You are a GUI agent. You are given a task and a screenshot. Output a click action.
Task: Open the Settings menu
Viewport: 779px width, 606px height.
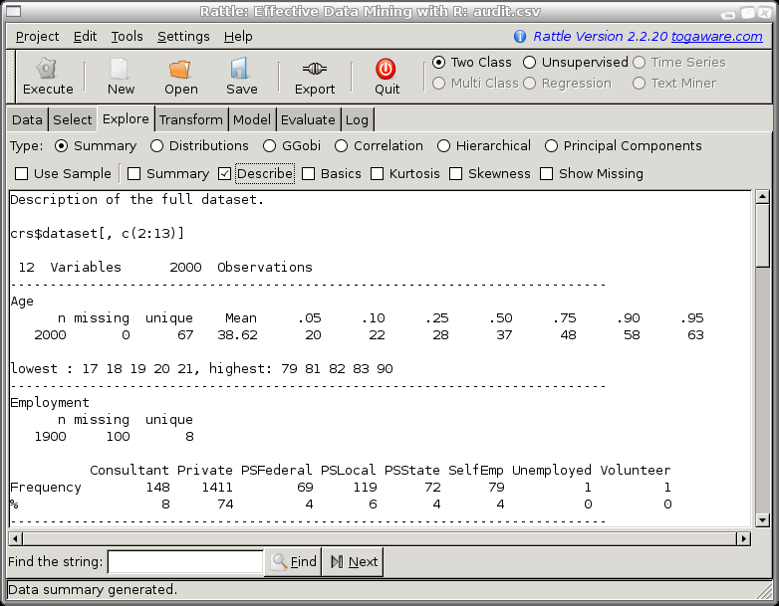[183, 36]
